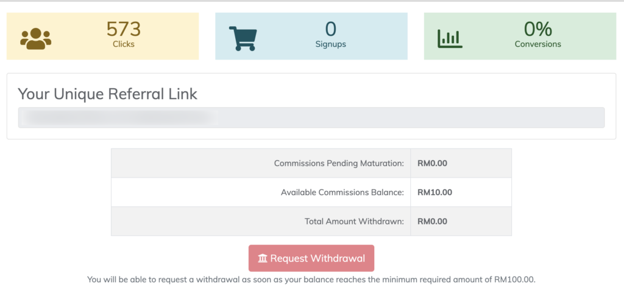Click the minimum withdrawal RM100.00 notice text

311,280
